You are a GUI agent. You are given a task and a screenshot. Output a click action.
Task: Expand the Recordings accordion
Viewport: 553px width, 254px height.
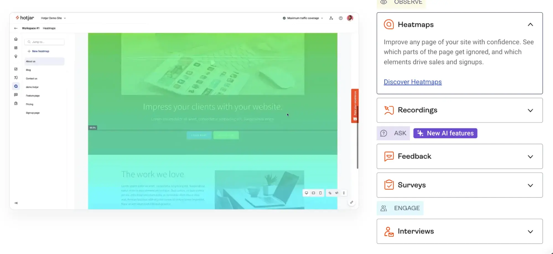tap(459, 110)
